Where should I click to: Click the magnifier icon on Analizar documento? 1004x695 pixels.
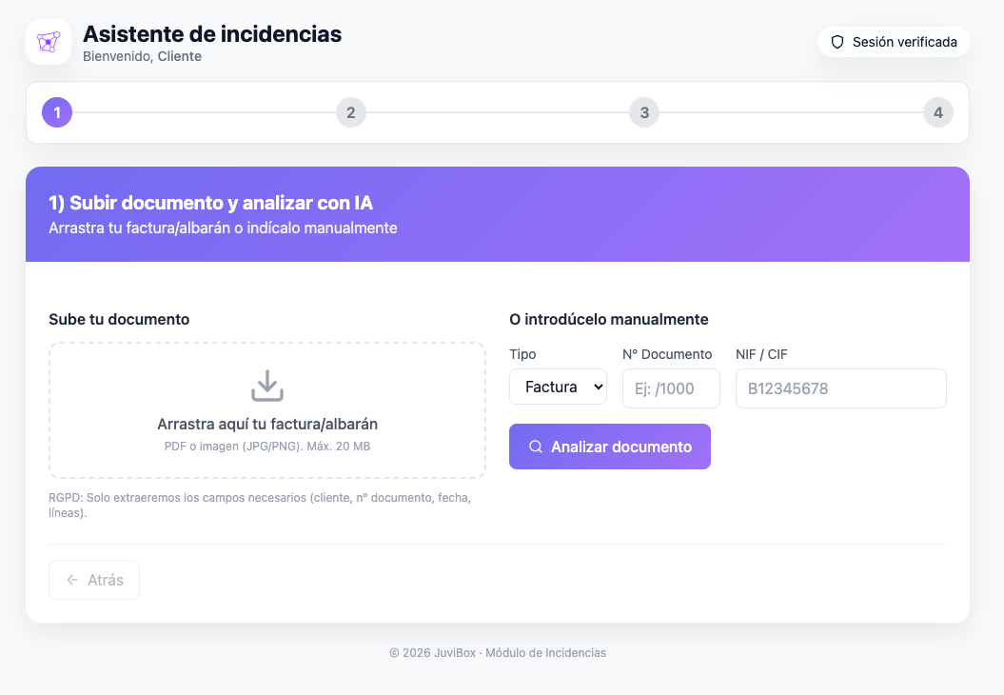[535, 447]
